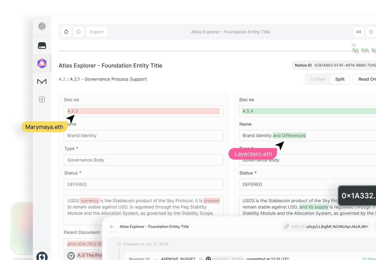This screenshot has height=260, width=376.
Task: Open breadcrumb A.2
Action: click(x=62, y=79)
